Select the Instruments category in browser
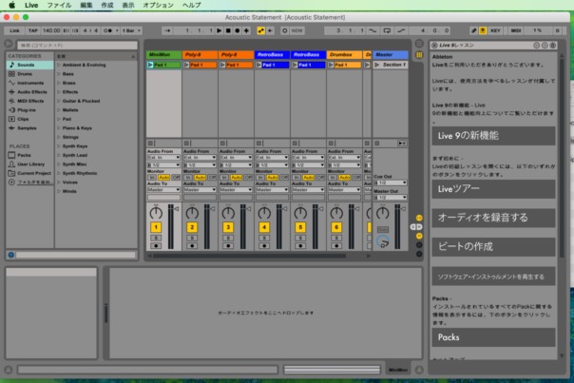 [29, 83]
